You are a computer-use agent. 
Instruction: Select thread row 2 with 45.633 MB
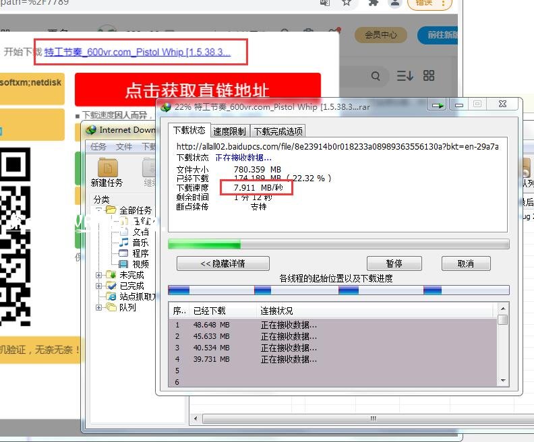[333, 336]
